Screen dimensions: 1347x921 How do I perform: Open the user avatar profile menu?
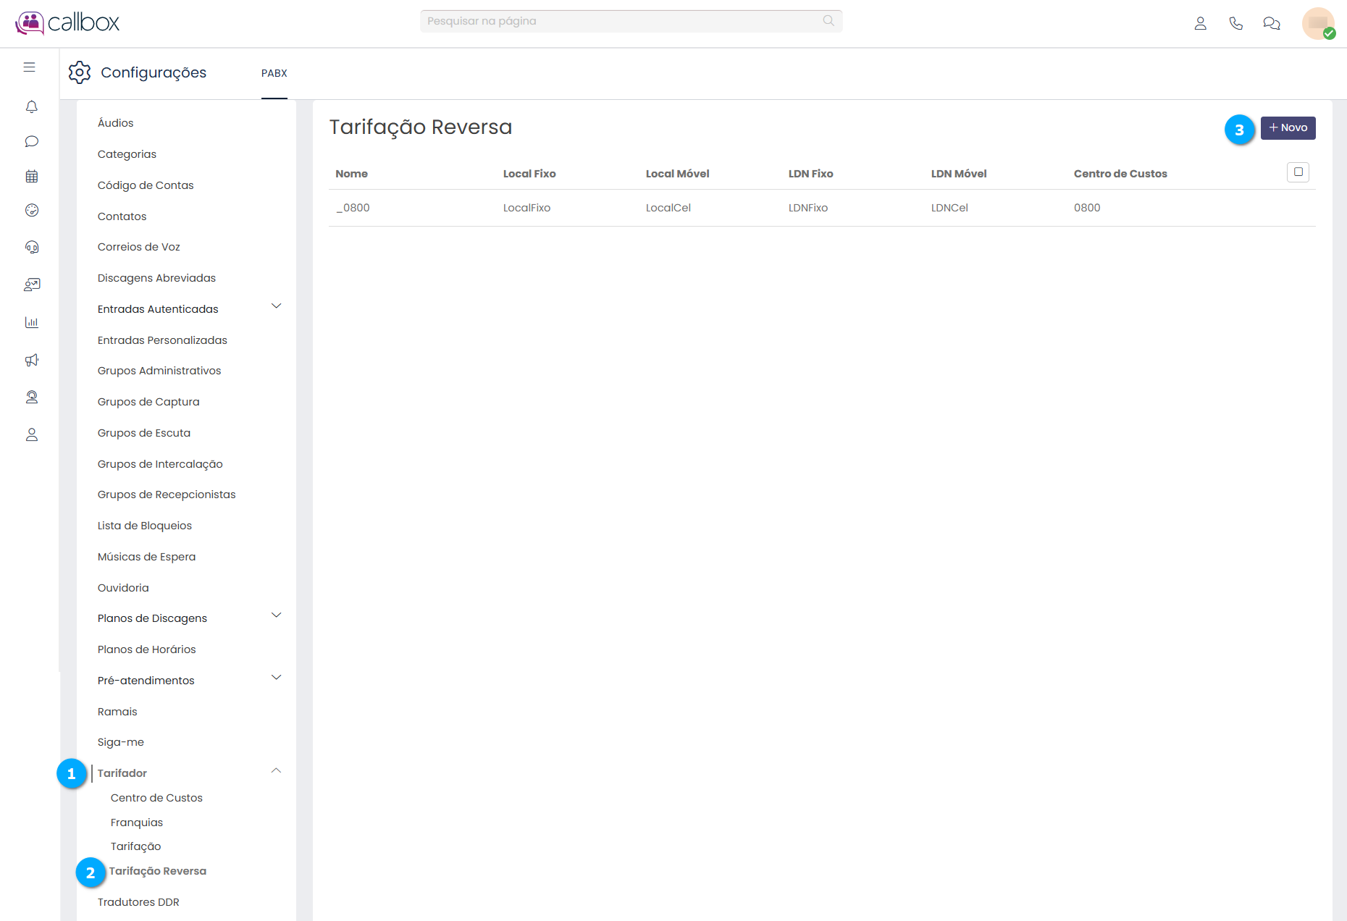(1317, 23)
